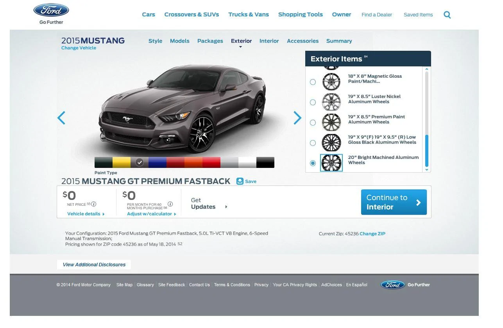Pick the deep blue paint swatch
The height and width of the screenshot is (328, 503).
[x=158, y=162]
